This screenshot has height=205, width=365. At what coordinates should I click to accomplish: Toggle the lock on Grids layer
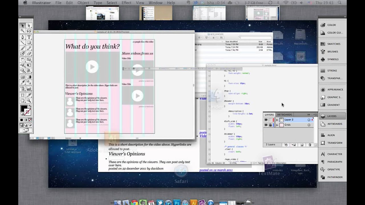click(270, 125)
